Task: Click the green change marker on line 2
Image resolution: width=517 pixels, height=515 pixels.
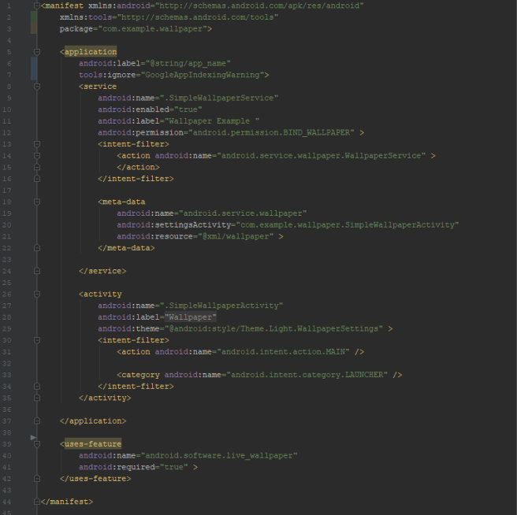Action: [33, 17]
